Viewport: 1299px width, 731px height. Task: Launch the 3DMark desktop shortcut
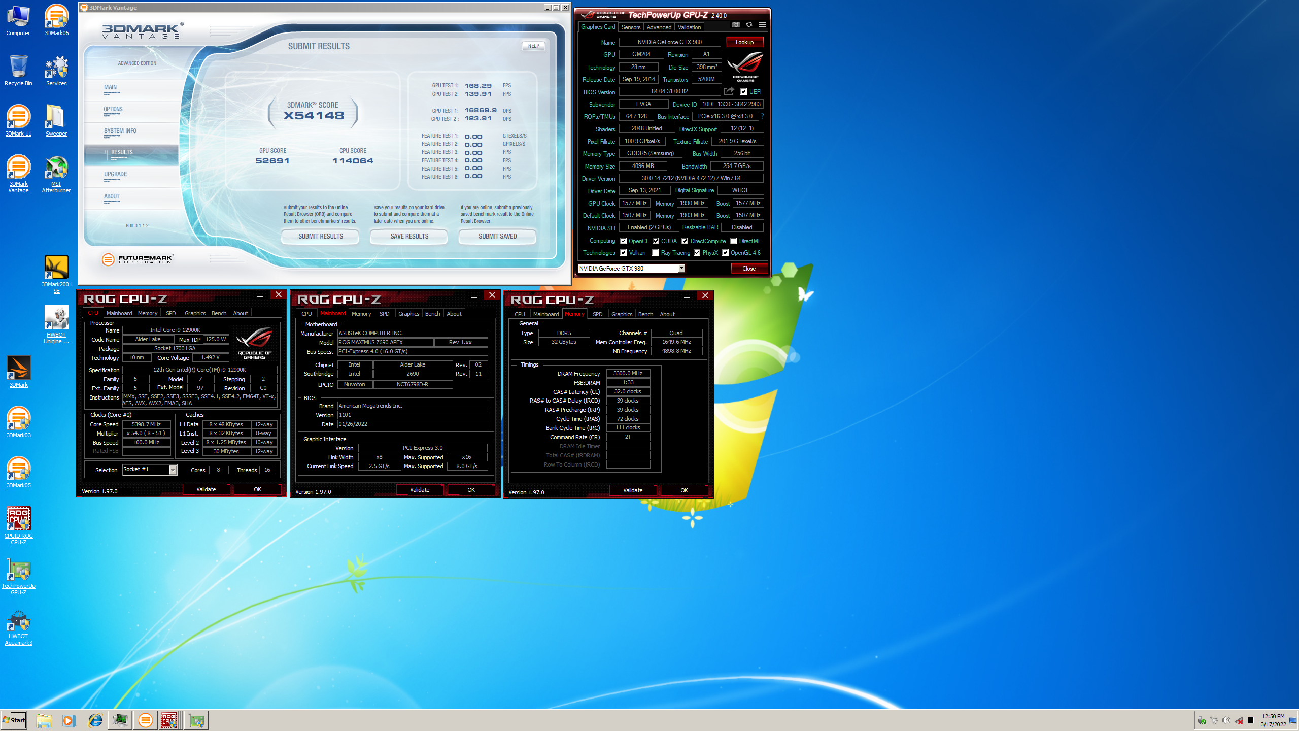pyautogui.click(x=18, y=372)
